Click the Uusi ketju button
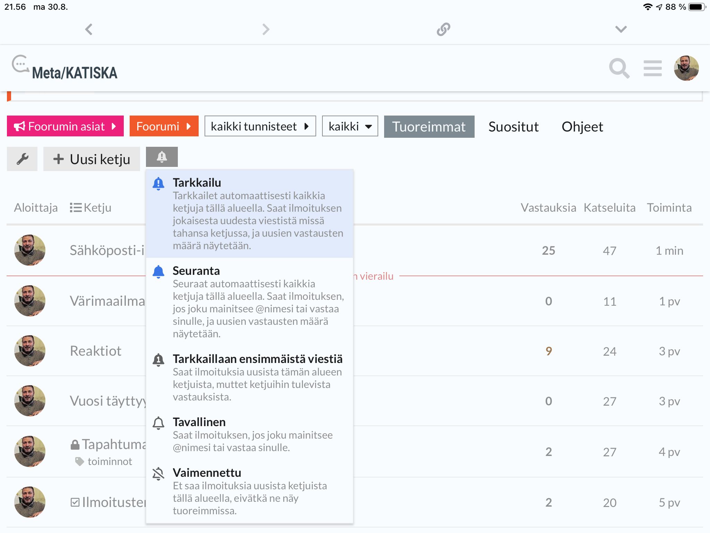 [x=92, y=159]
